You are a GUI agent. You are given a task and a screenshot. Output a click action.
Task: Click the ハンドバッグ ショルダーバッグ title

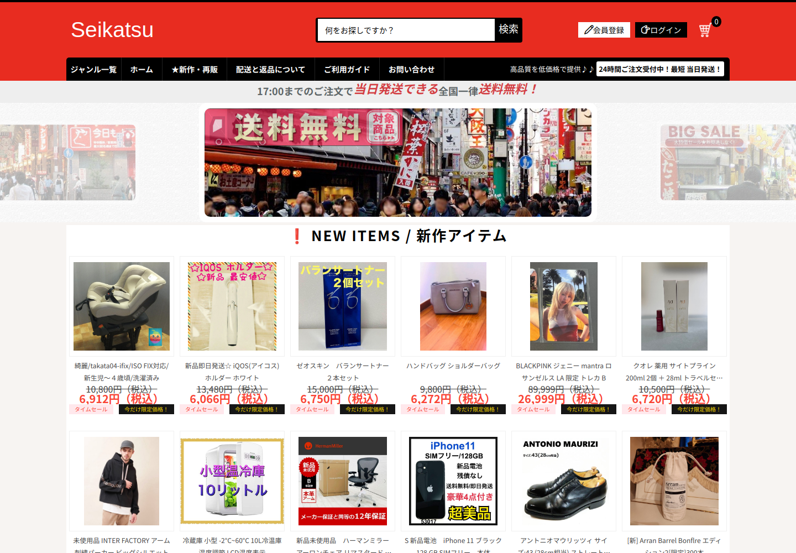453,366
